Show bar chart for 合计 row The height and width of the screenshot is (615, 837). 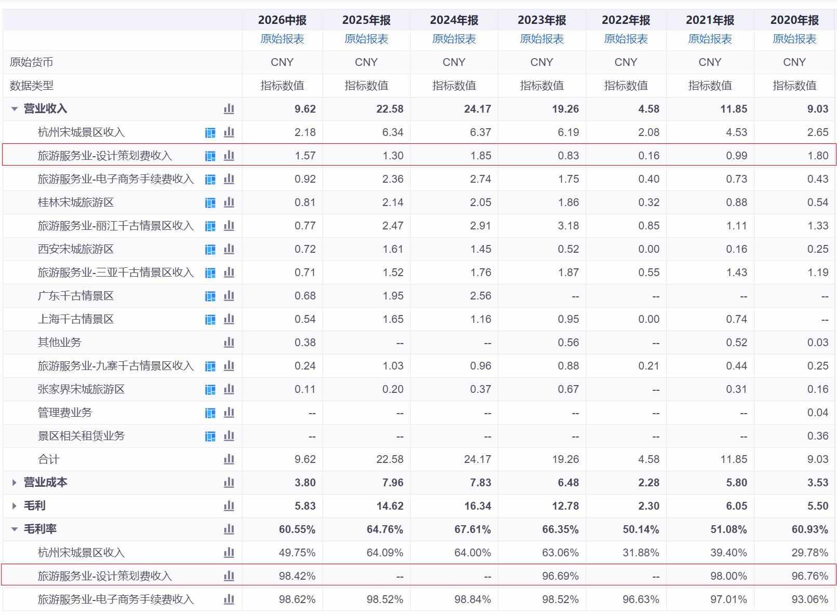[229, 459]
